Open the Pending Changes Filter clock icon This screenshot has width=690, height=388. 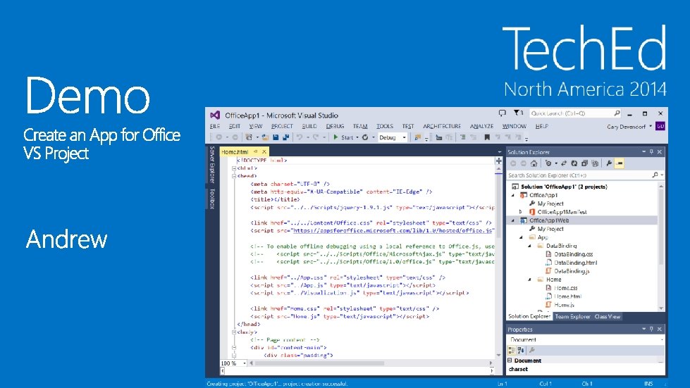(548, 163)
